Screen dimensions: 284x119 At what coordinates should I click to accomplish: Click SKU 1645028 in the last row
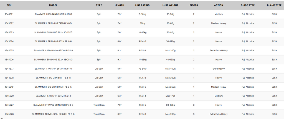coord(9,114)
